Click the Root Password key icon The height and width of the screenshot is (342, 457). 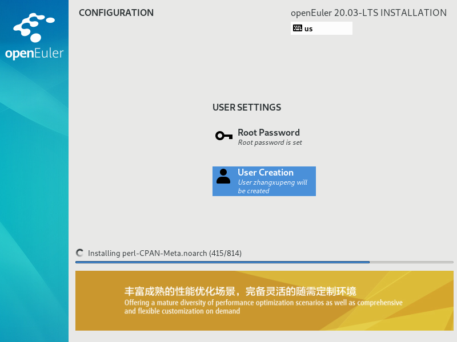(x=224, y=136)
